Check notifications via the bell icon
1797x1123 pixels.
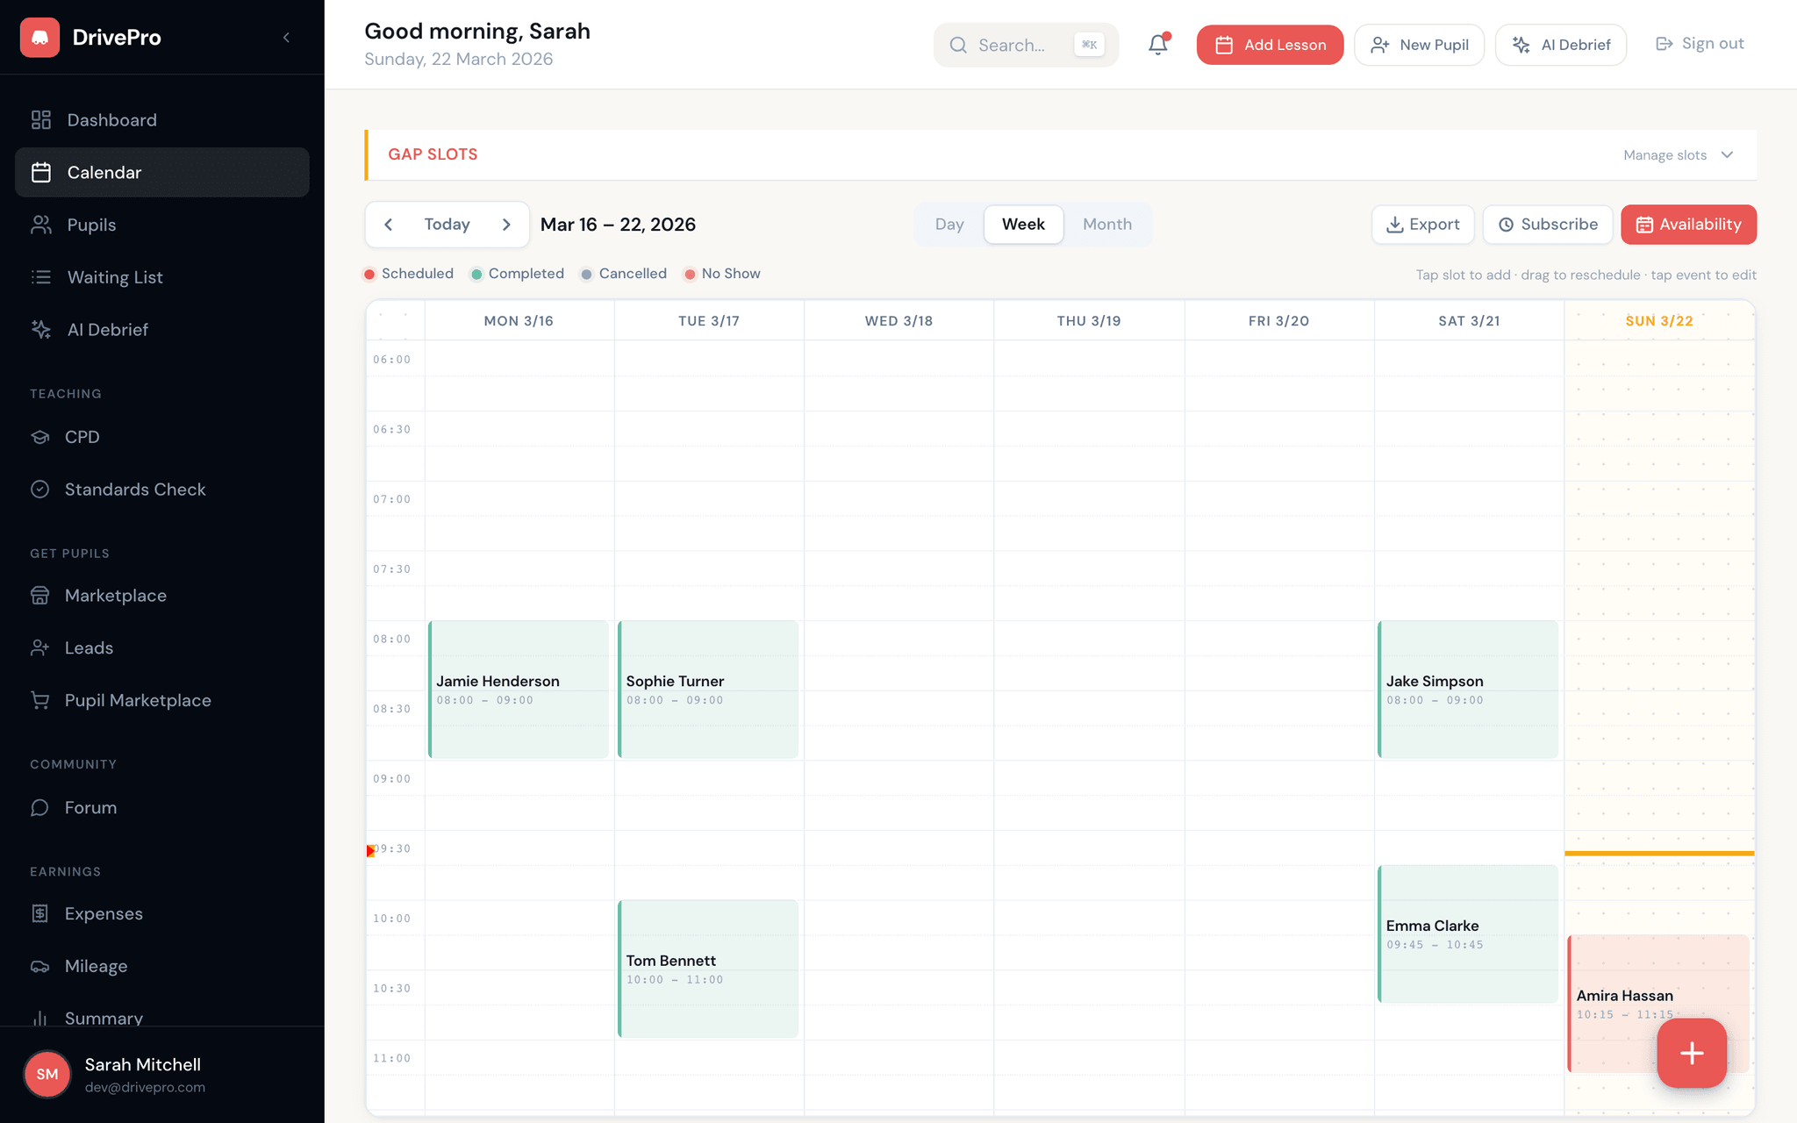pos(1156,44)
